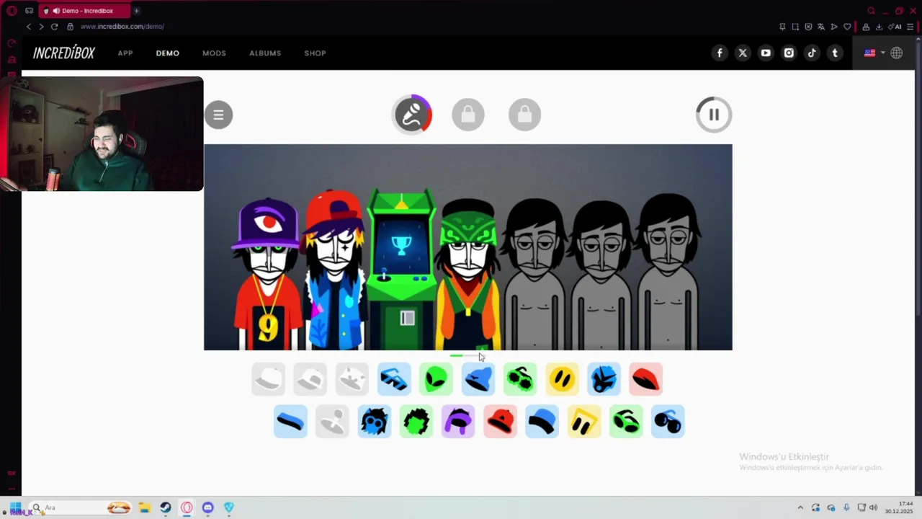Mute the green arcade machine character
The image size is (922, 519).
point(402,270)
